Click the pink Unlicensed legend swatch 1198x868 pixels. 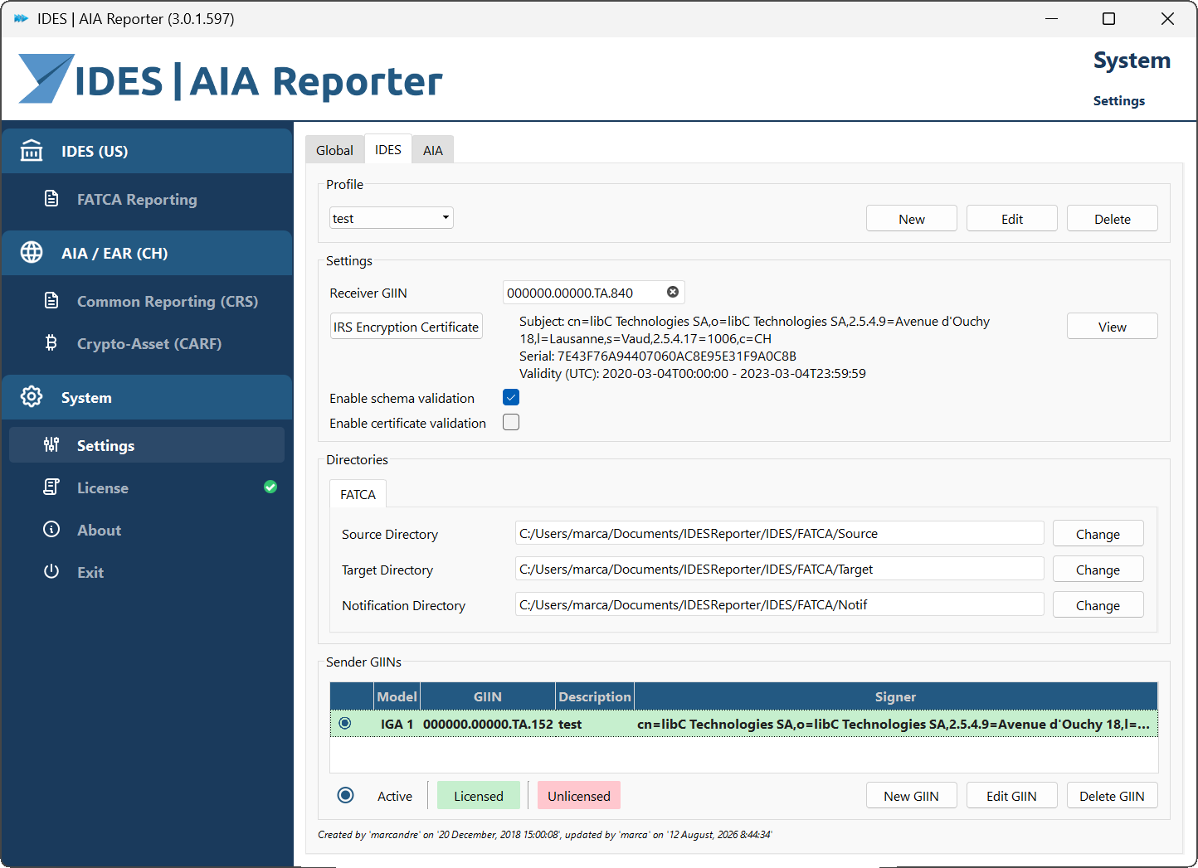pyautogui.click(x=579, y=796)
